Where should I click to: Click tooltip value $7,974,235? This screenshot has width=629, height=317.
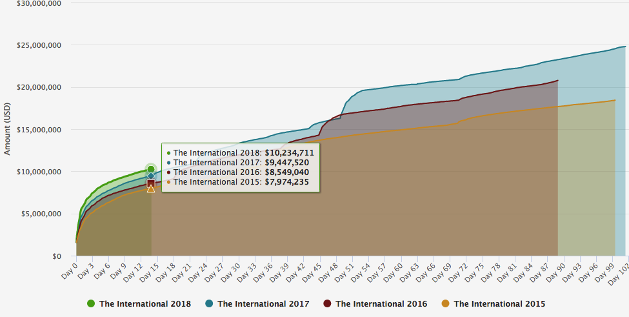pyautogui.click(x=287, y=182)
